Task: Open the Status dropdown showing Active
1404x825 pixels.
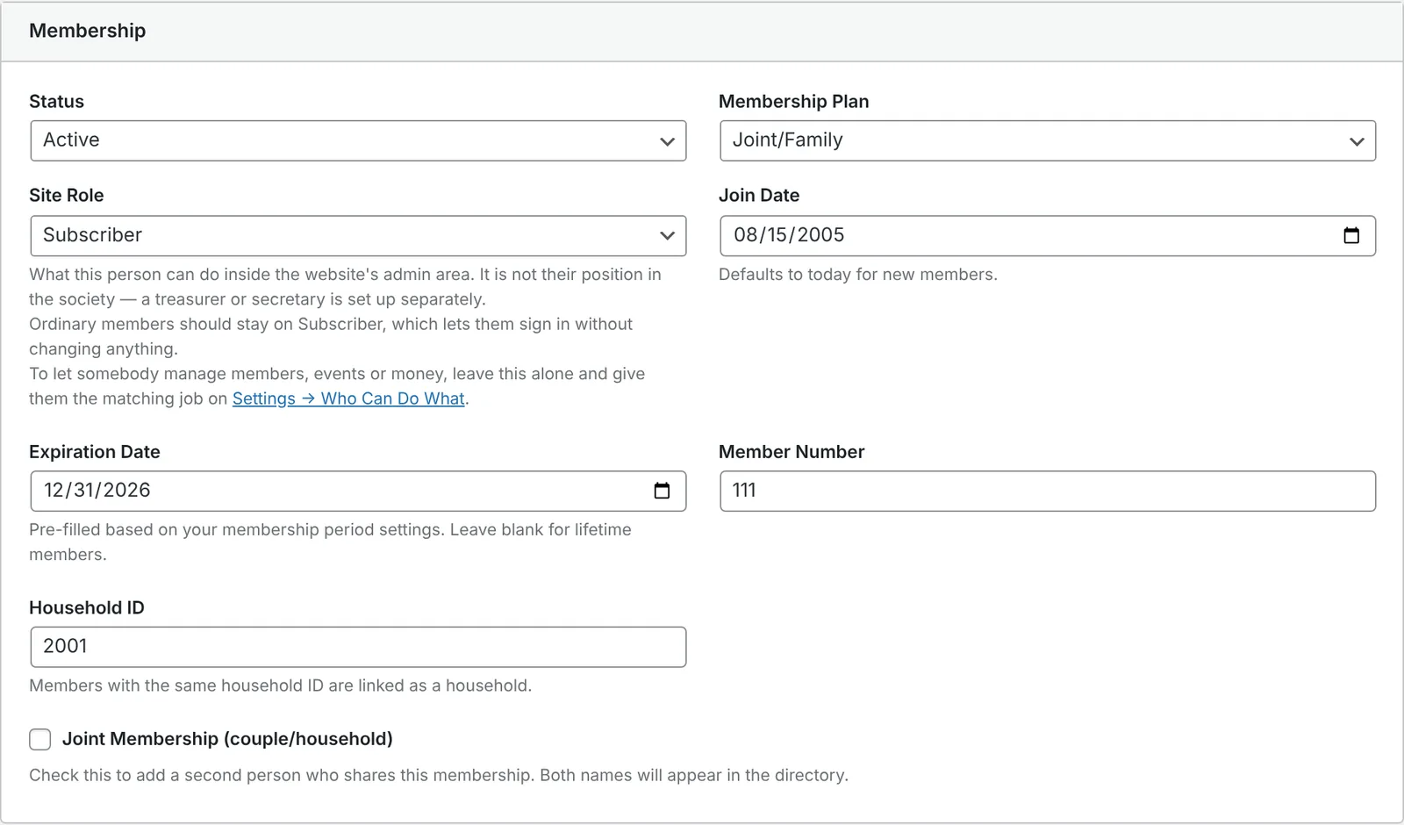Action: 358,140
